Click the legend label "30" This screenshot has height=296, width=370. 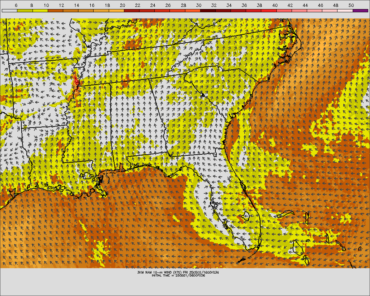199,5
